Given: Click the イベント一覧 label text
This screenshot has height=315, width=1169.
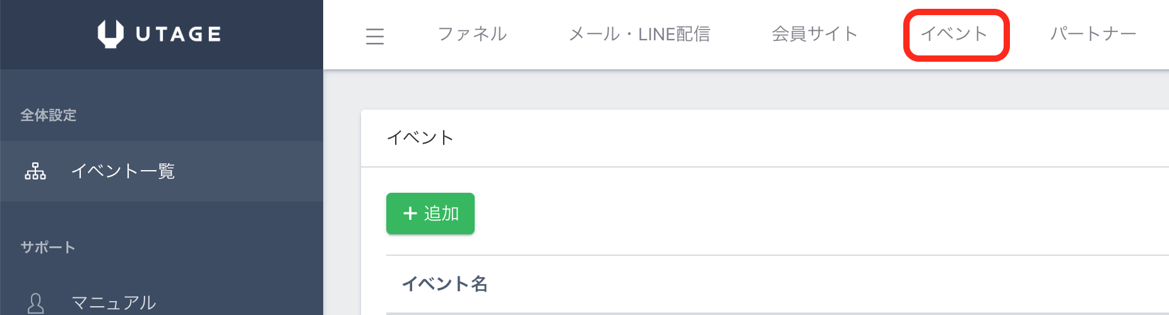Looking at the screenshot, I should click(123, 171).
